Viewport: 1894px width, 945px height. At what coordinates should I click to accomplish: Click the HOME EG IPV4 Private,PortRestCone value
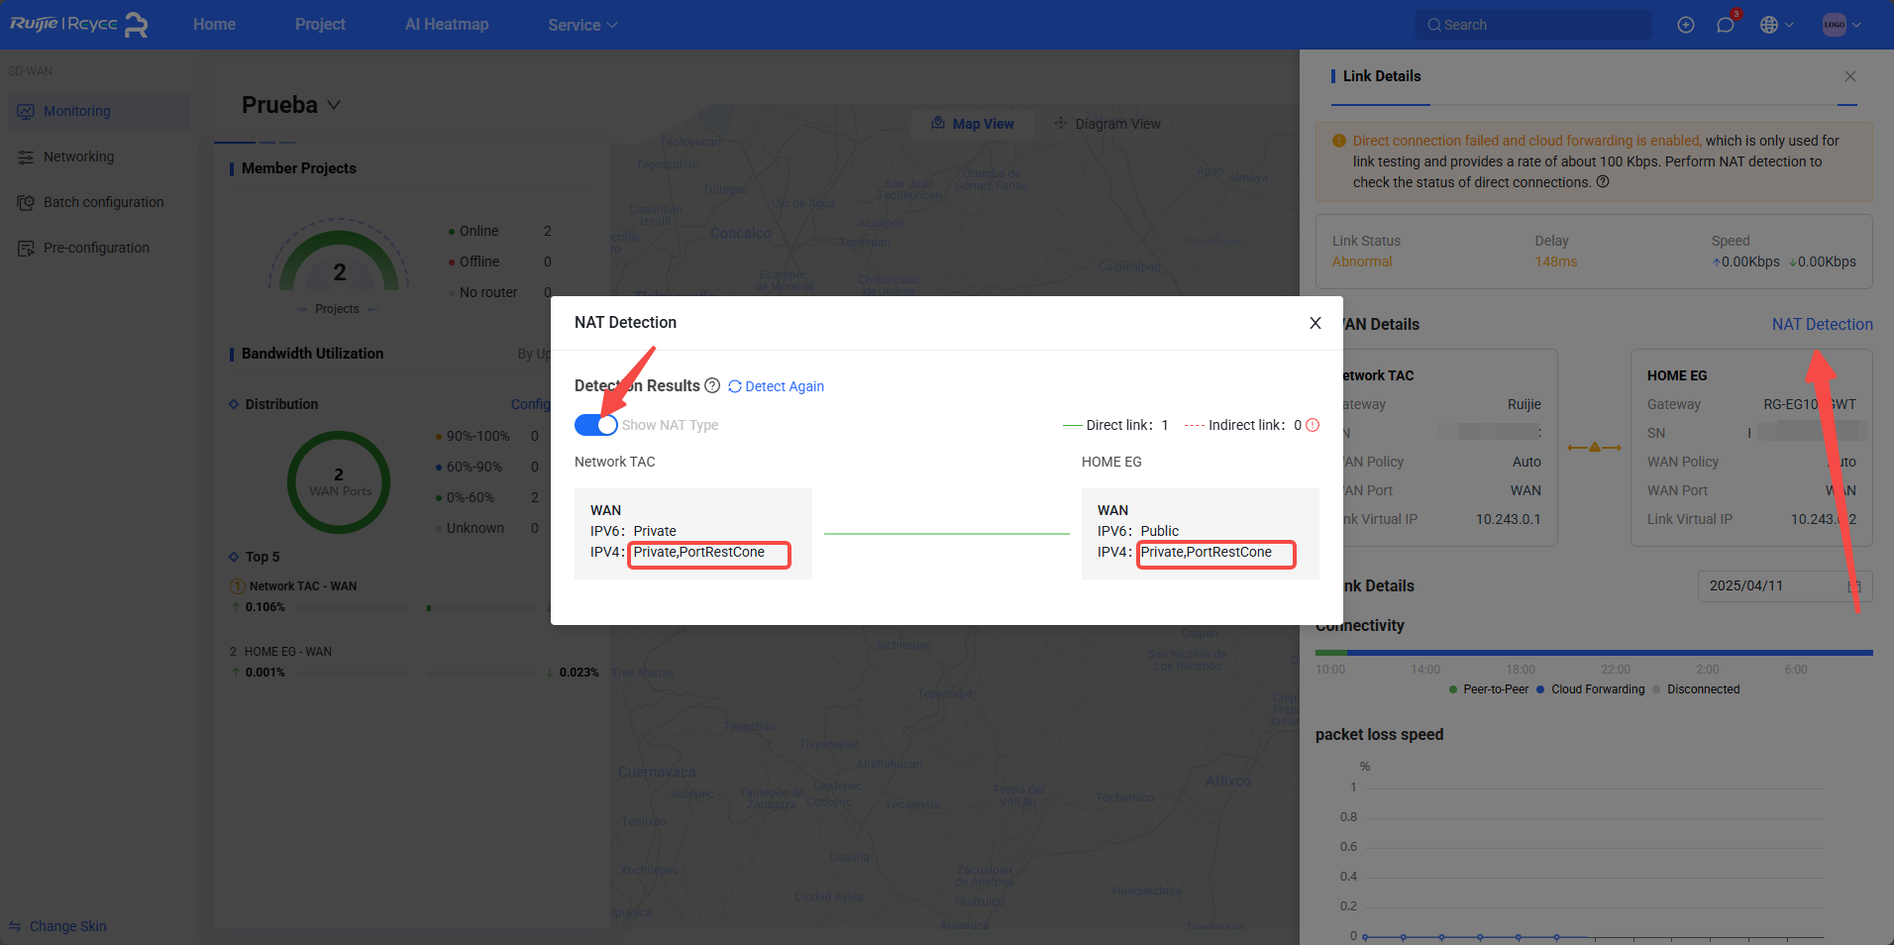click(x=1207, y=552)
